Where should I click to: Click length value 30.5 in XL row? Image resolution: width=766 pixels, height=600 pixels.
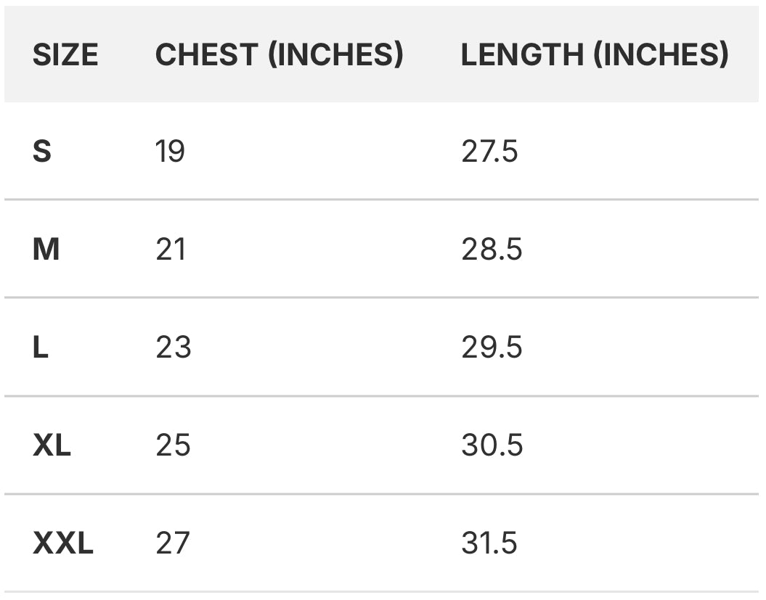(x=492, y=445)
